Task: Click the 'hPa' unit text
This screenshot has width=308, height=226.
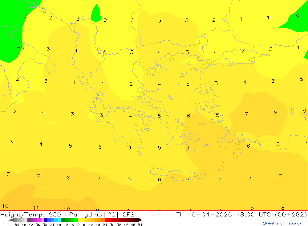Action: (x=71, y=215)
